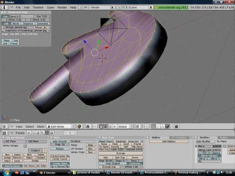Open the Global orientation dropdown
Viewport: 235px width, 176px height.
click(x=125, y=126)
